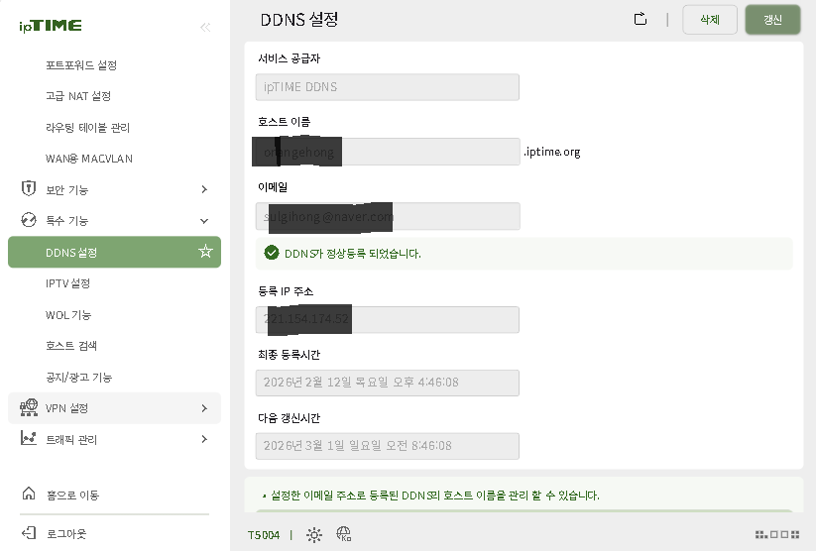
Task: Click the ipTIME logo
Action: 51,26
